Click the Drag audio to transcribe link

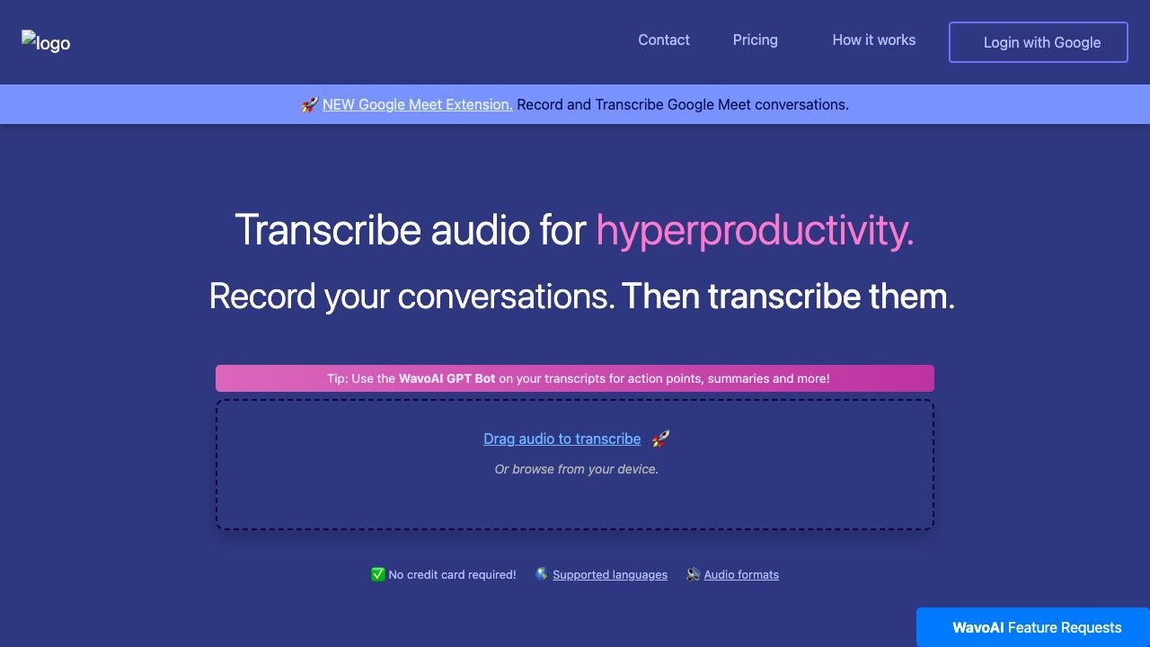click(562, 439)
